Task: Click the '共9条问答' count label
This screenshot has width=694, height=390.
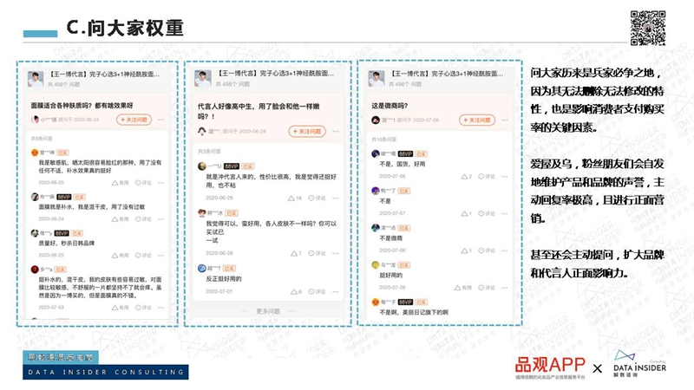Action: pyautogui.click(x=42, y=139)
